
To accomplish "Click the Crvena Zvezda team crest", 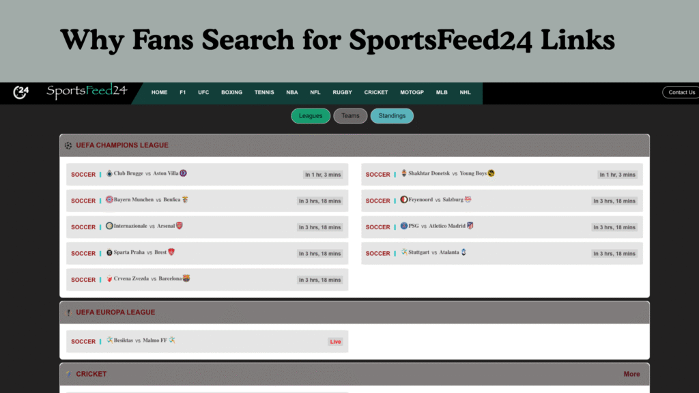I will click(x=109, y=278).
